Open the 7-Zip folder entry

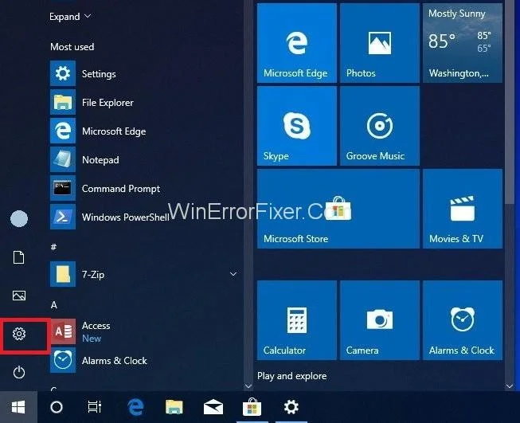click(x=144, y=274)
